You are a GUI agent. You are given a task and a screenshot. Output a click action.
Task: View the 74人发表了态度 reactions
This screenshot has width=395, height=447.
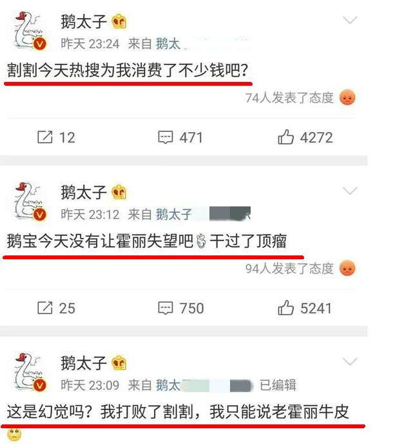coord(289,98)
